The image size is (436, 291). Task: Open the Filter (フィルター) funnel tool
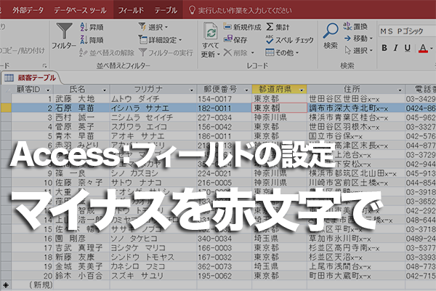[x=64, y=36]
